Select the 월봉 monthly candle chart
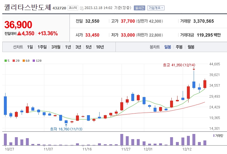The width and height of the screenshot is (227, 154). (191, 47)
